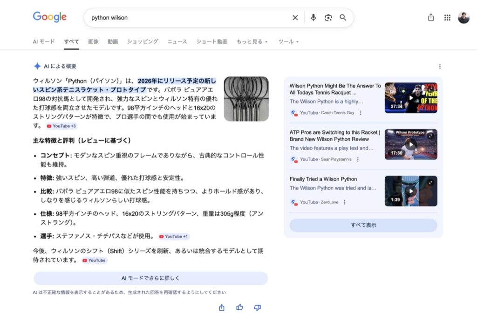Click the コンセプト bullet text

(x=152, y=160)
